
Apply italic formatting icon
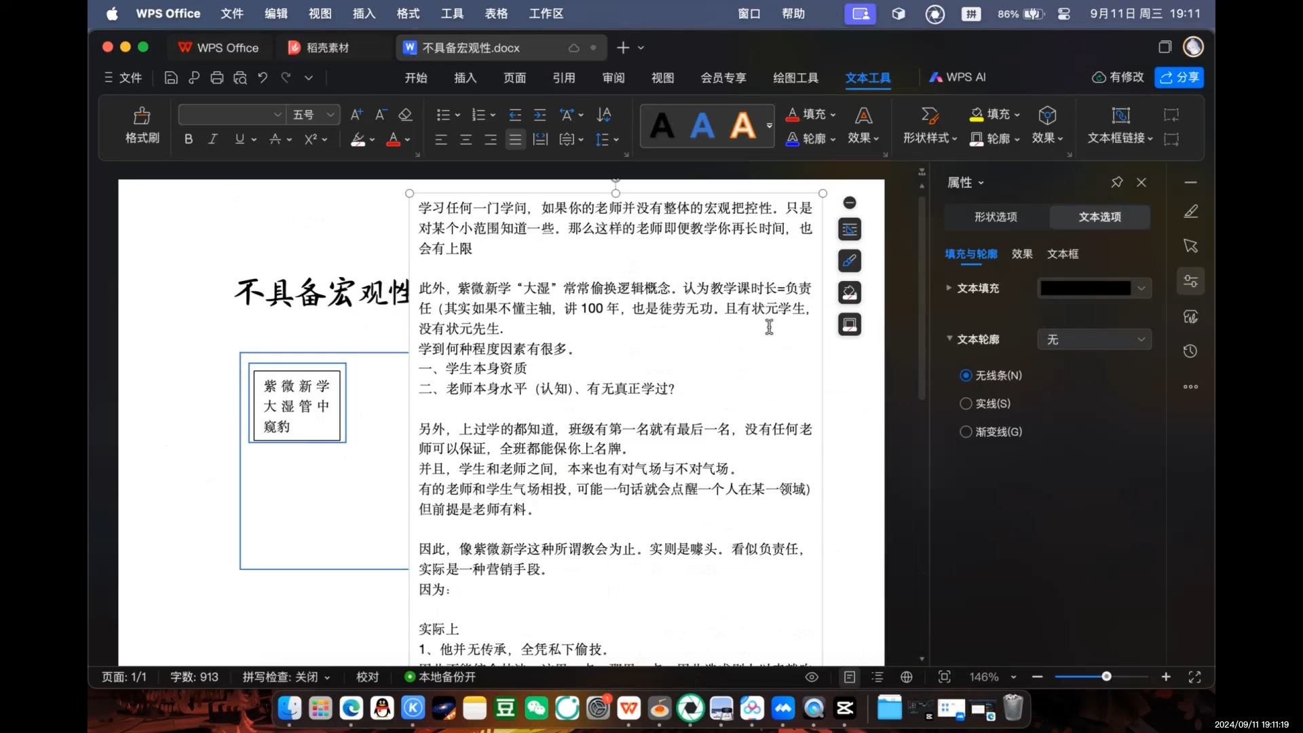click(213, 139)
